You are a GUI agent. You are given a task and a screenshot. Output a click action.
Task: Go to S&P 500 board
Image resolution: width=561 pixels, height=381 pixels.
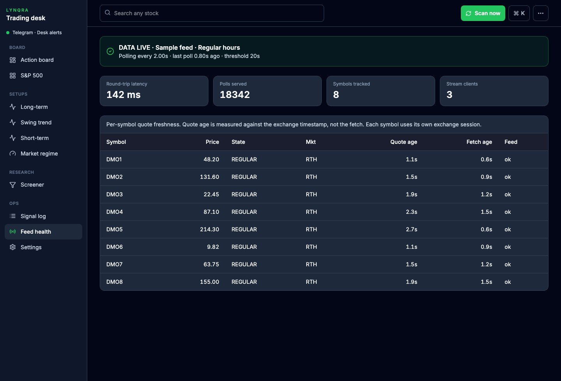43,75
